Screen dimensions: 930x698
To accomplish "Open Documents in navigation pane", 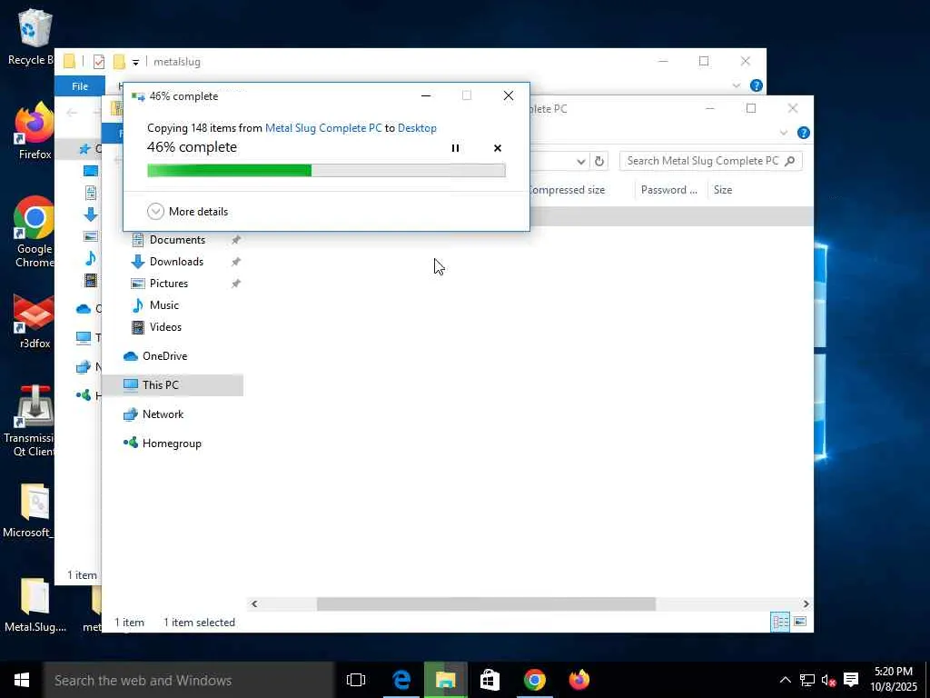I will [x=177, y=240].
